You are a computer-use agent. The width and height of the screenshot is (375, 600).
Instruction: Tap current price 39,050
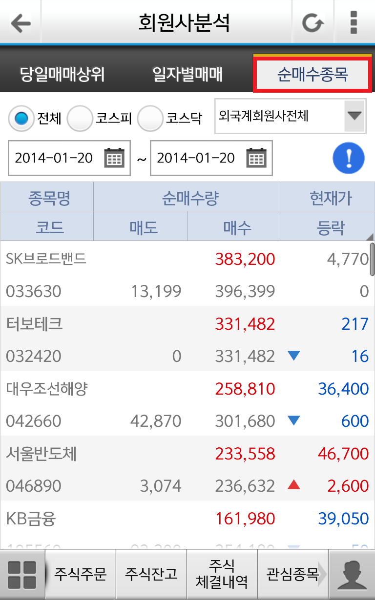click(343, 519)
